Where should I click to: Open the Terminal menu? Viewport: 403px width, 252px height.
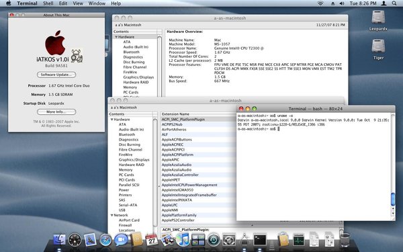point(28,3)
